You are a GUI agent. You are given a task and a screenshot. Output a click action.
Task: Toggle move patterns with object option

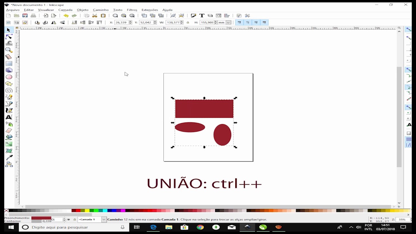click(x=264, y=22)
